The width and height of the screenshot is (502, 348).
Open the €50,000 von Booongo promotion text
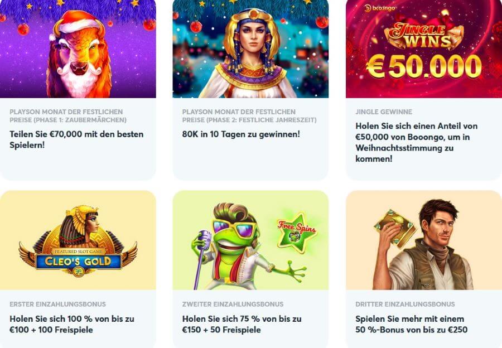coord(417,142)
